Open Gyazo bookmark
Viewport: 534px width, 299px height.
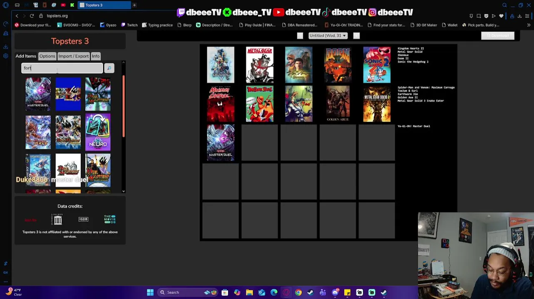(108, 25)
